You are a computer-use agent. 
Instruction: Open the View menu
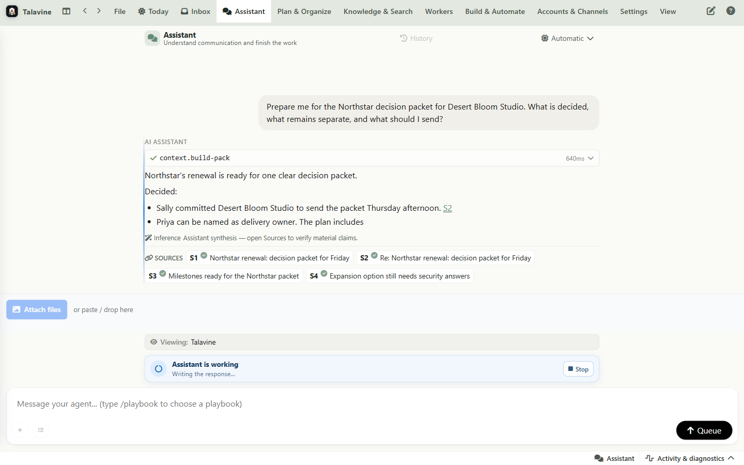click(x=668, y=11)
